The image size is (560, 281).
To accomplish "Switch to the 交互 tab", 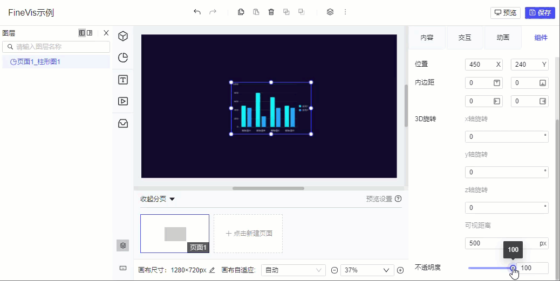I will pos(465,37).
